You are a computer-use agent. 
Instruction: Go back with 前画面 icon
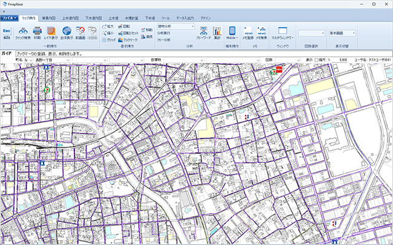(79, 32)
